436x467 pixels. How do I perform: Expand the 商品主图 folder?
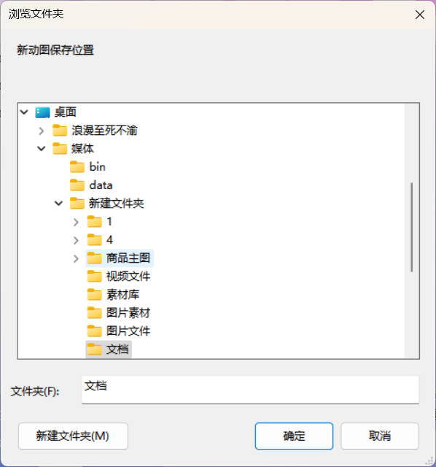pos(76,258)
